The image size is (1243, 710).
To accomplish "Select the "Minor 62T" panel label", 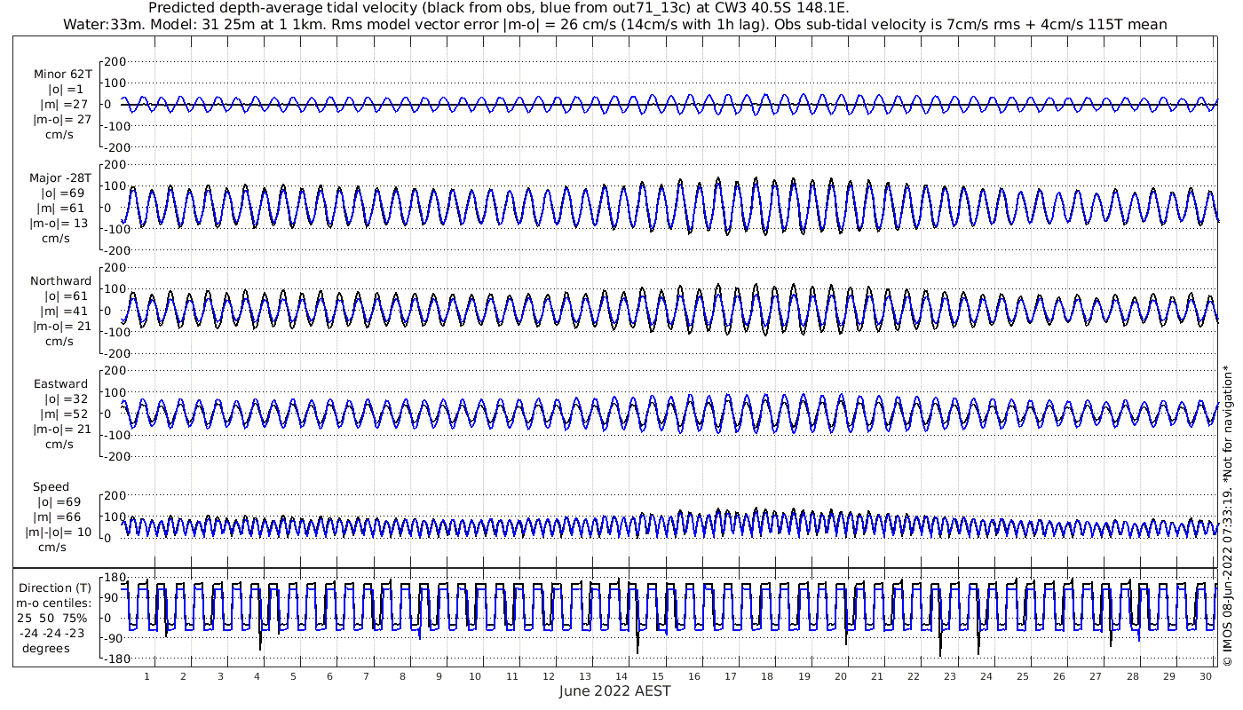I will 62,75.
